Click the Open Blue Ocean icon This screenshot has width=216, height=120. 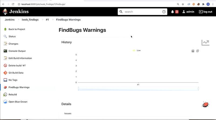coord(5,102)
